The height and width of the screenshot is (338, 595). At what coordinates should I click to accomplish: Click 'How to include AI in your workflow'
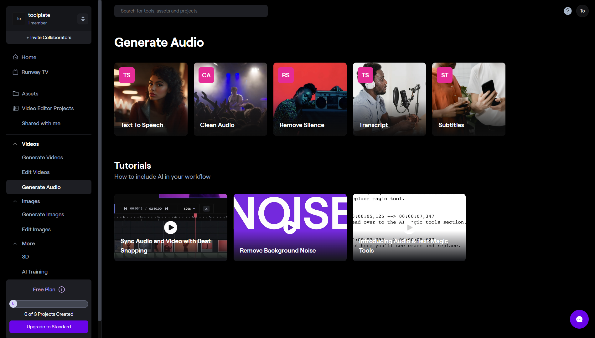tap(162, 177)
